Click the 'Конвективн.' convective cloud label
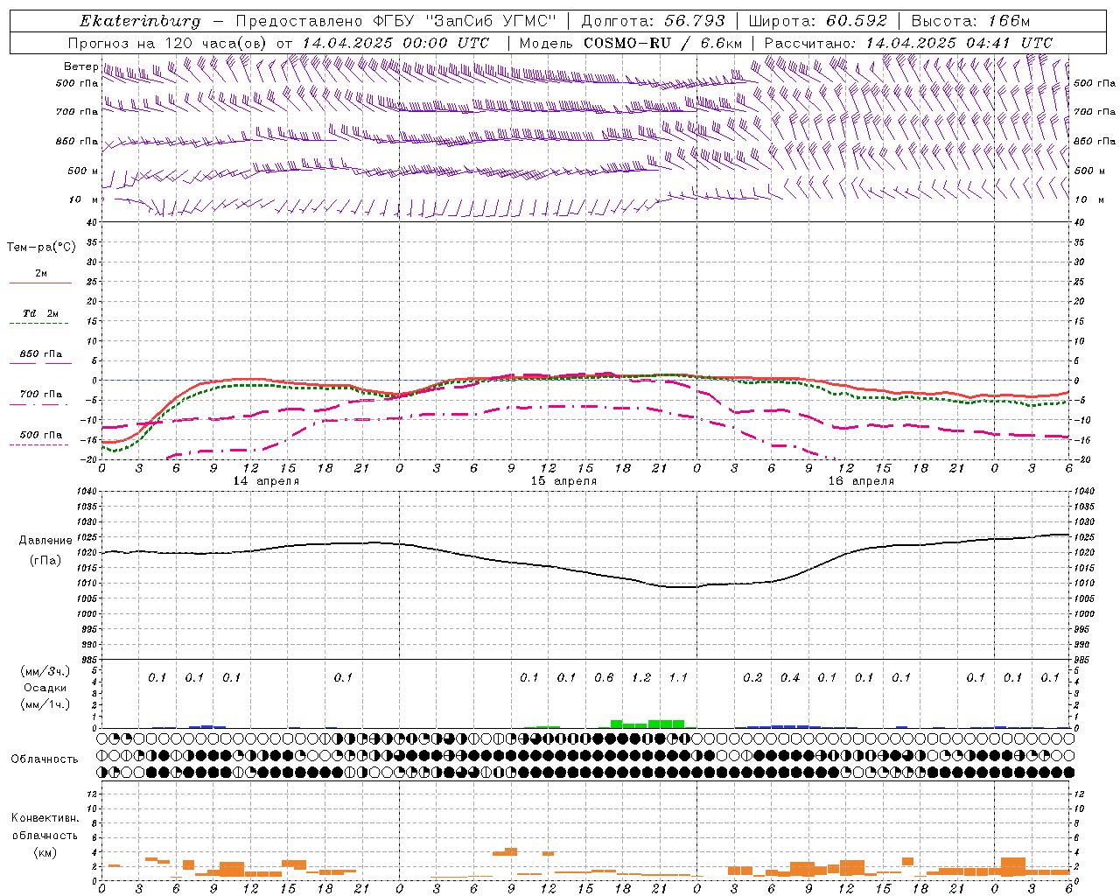1120x896 pixels. 45,818
